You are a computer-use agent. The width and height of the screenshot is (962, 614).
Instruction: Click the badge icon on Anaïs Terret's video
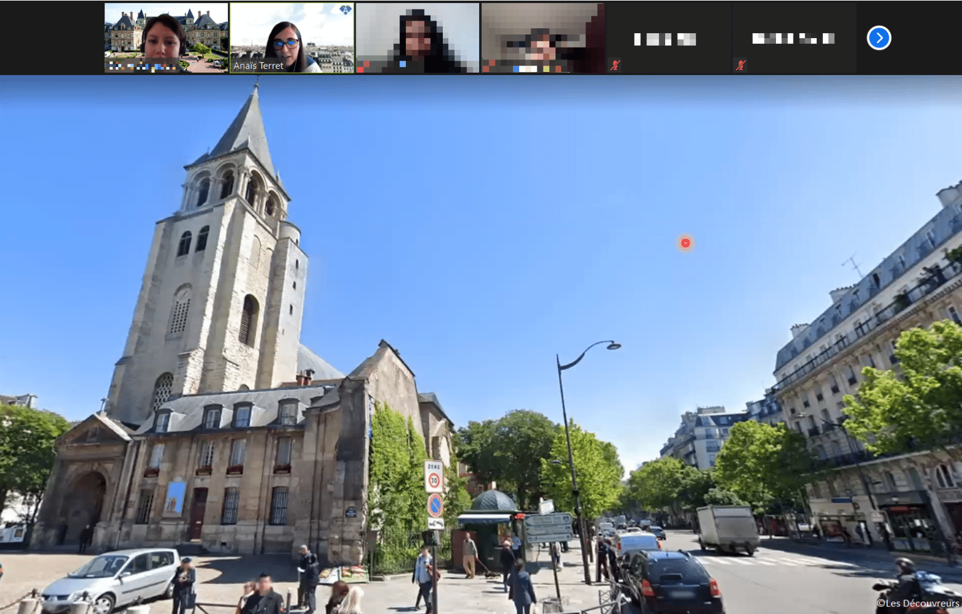point(345,10)
